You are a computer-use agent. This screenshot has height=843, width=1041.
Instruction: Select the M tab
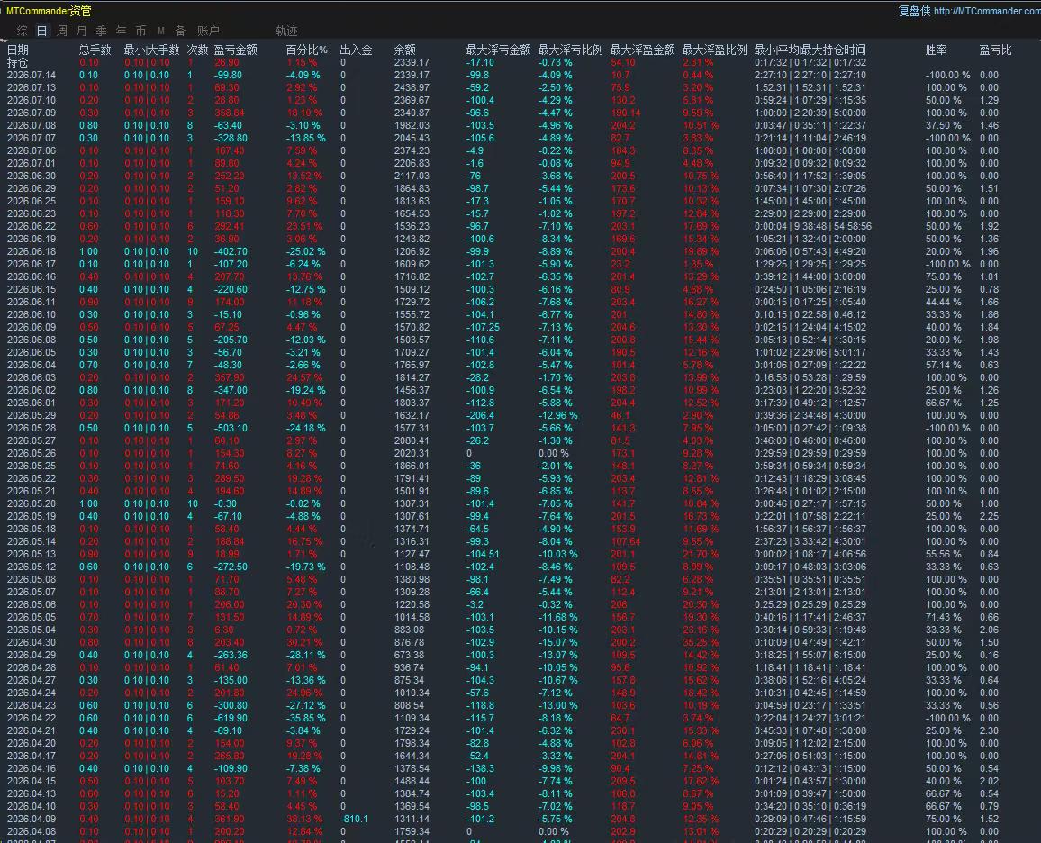(x=160, y=31)
